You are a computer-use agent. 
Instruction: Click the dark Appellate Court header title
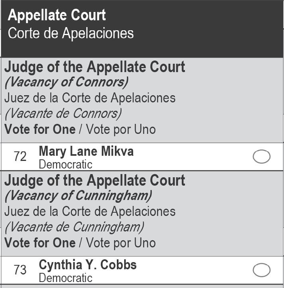pyautogui.click(x=57, y=16)
